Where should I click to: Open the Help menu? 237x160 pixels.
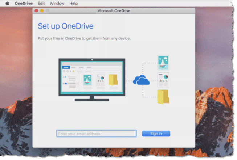(x=73, y=3)
